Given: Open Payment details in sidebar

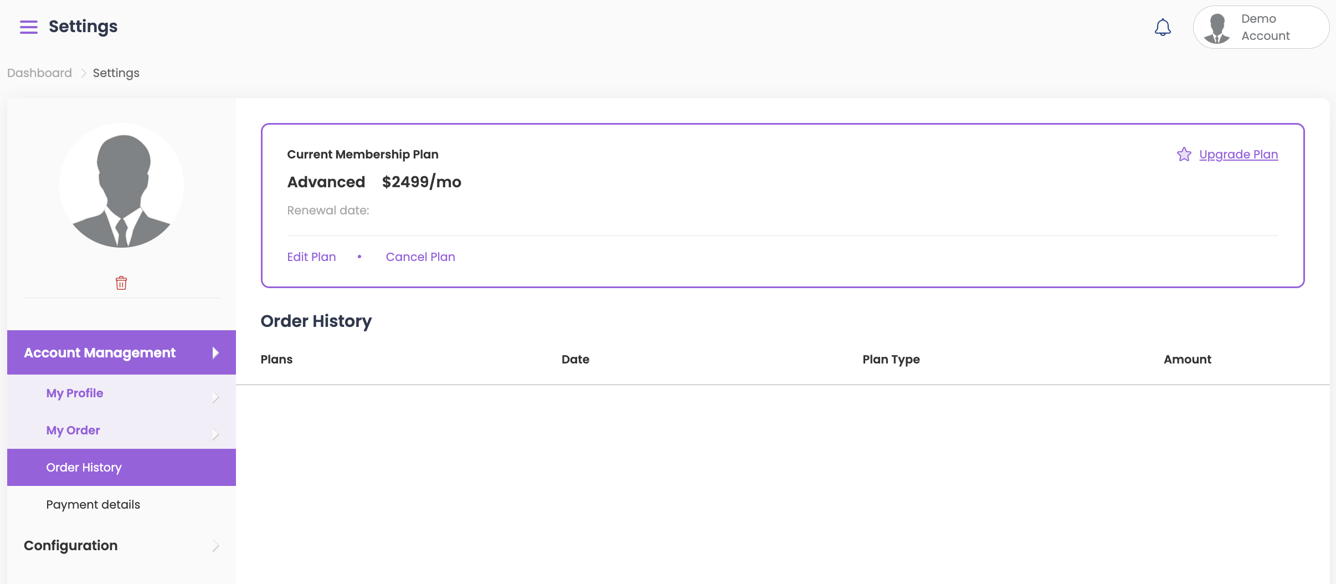Looking at the screenshot, I should point(93,505).
